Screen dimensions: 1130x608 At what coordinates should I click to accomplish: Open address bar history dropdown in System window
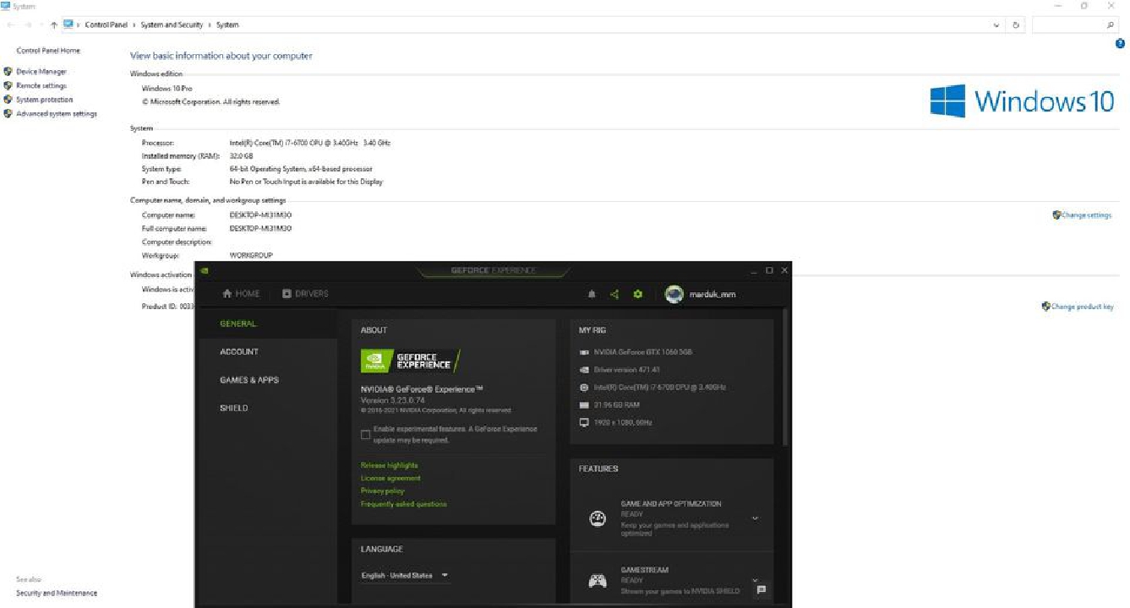tap(997, 25)
